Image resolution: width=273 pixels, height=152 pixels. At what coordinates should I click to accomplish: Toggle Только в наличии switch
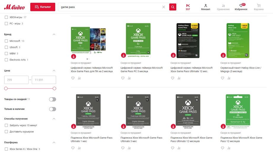(x=53, y=109)
